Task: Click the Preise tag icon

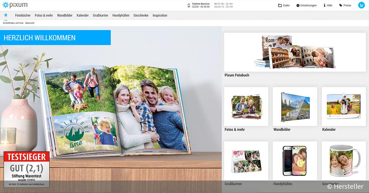Action: (x=341, y=5)
